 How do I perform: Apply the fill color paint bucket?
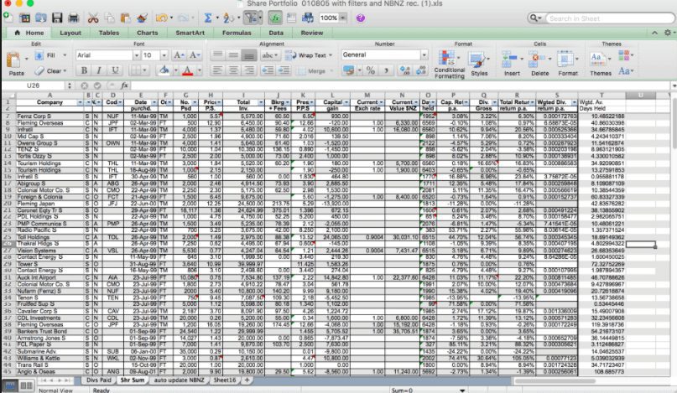pos(164,70)
